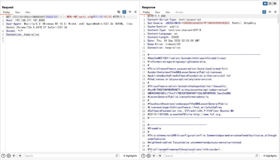Switch Request view to Hex tab
280x160 pixels.
point(28,12)
